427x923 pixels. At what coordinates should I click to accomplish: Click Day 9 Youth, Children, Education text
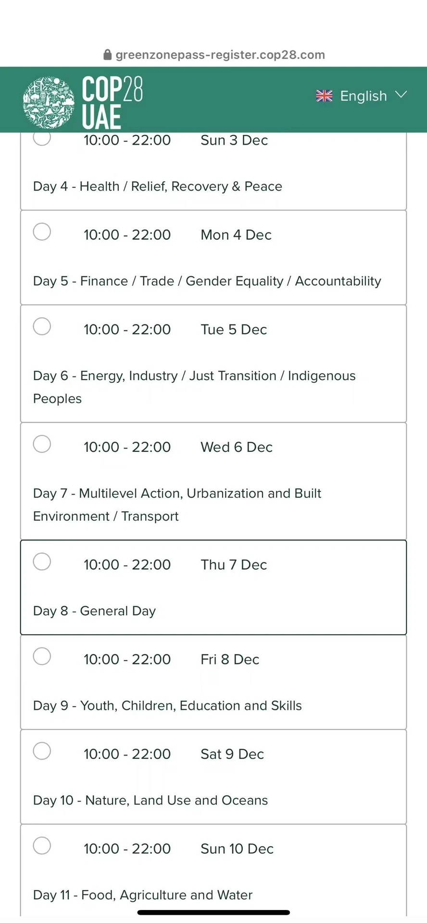[x=167, y=706]
